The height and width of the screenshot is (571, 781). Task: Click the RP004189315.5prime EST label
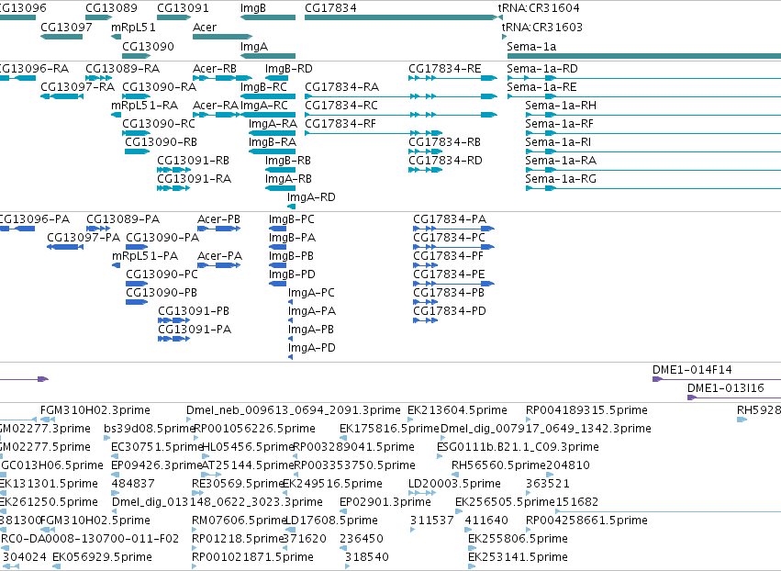tap(586, 410)
